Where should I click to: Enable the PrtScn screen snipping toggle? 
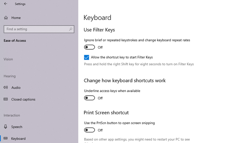(90, 130)
